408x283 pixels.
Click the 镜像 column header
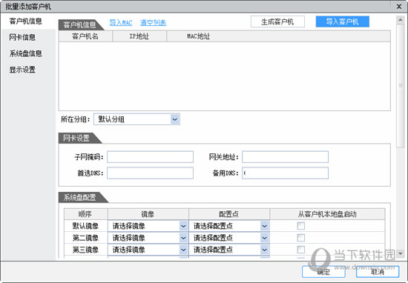pyautogui.click(x=148, y=214)
